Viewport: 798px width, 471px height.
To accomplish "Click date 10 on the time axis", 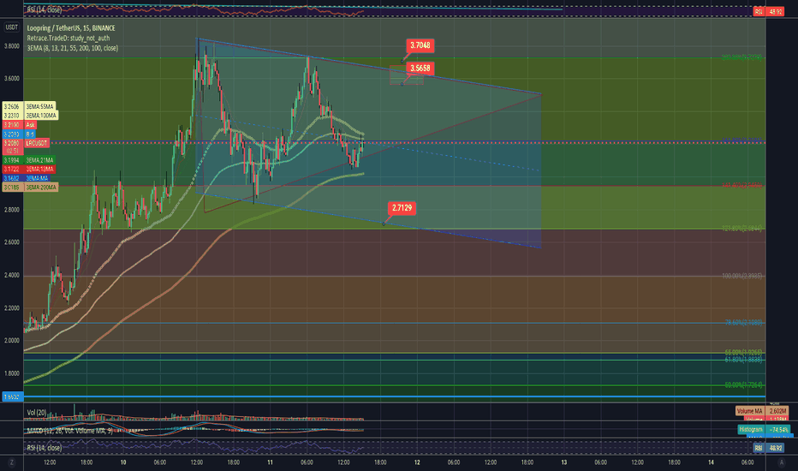I will pos(123,462).
